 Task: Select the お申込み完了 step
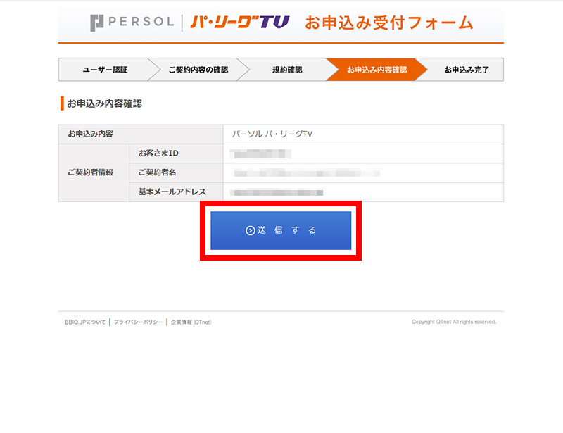tap(467, 70)
